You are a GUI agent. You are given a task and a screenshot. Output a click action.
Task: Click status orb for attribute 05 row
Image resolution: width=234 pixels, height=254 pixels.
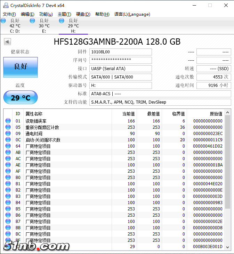tap(8, 127)
